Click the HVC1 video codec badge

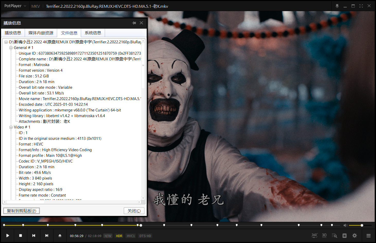click(131, 236)
